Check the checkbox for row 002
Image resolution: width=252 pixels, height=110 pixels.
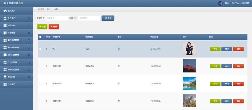40,49
